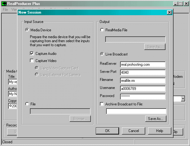Click the Password field
The height and width of the screenshot is (146, 190).
(x=143, y=97)
